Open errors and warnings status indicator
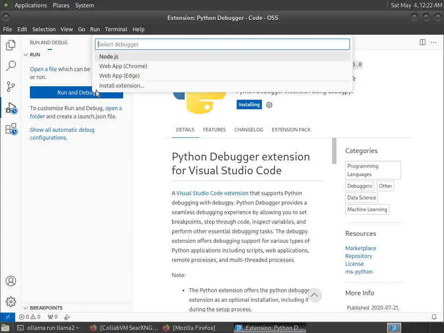444x333 pixels. [30, 317]
